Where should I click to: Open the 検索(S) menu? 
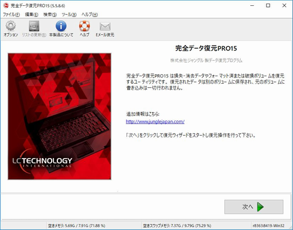(50, 15)
